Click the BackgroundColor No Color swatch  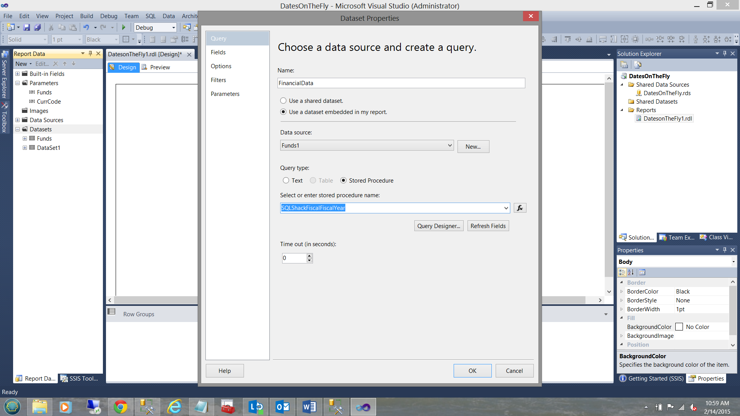tap(679, 327)
